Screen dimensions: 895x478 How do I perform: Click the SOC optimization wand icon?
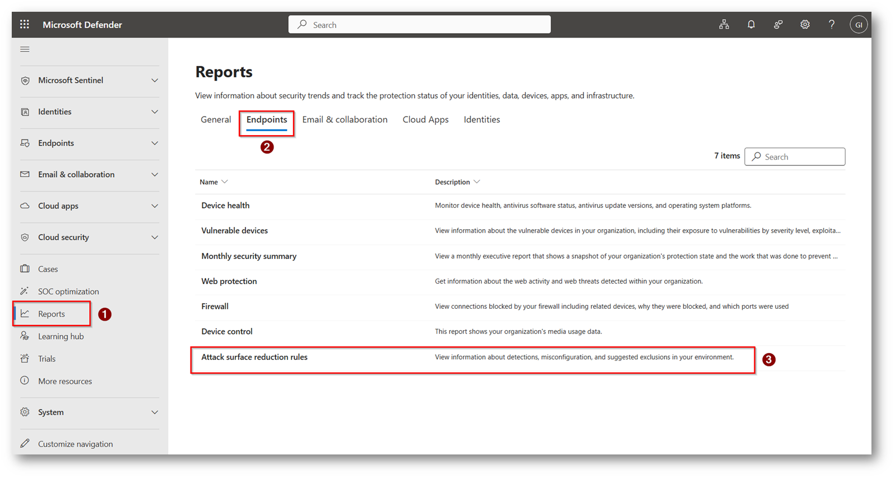tap(25, 291)
